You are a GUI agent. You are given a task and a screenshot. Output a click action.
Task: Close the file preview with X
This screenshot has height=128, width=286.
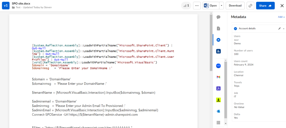coord(282,6)
